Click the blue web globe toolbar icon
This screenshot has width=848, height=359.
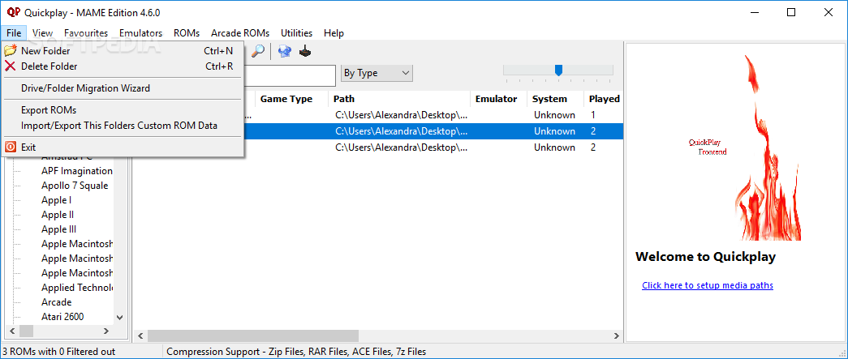tap(285, 51)
